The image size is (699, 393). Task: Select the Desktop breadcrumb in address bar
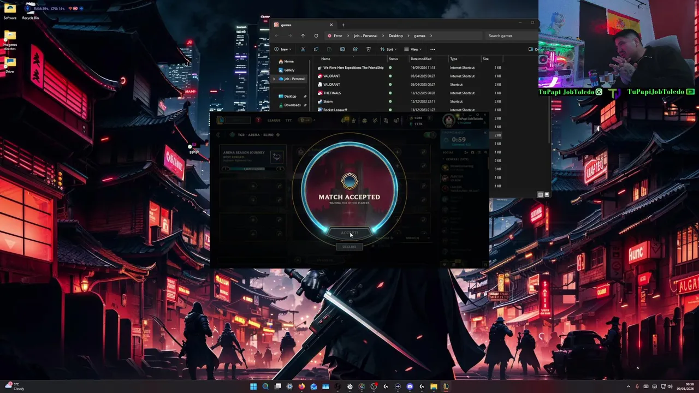(395, 35)
